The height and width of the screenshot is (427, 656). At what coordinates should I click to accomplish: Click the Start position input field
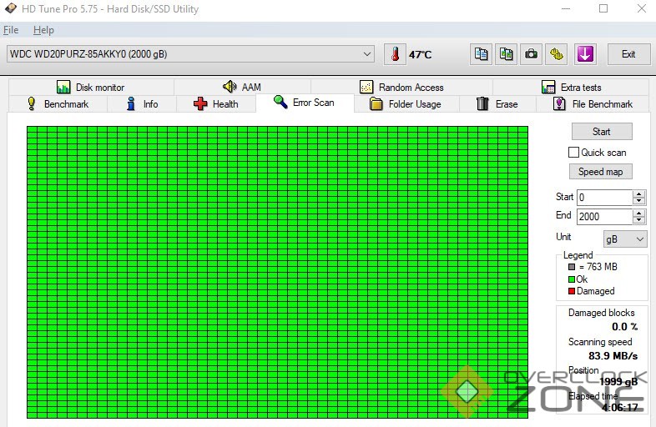point(604,198)
